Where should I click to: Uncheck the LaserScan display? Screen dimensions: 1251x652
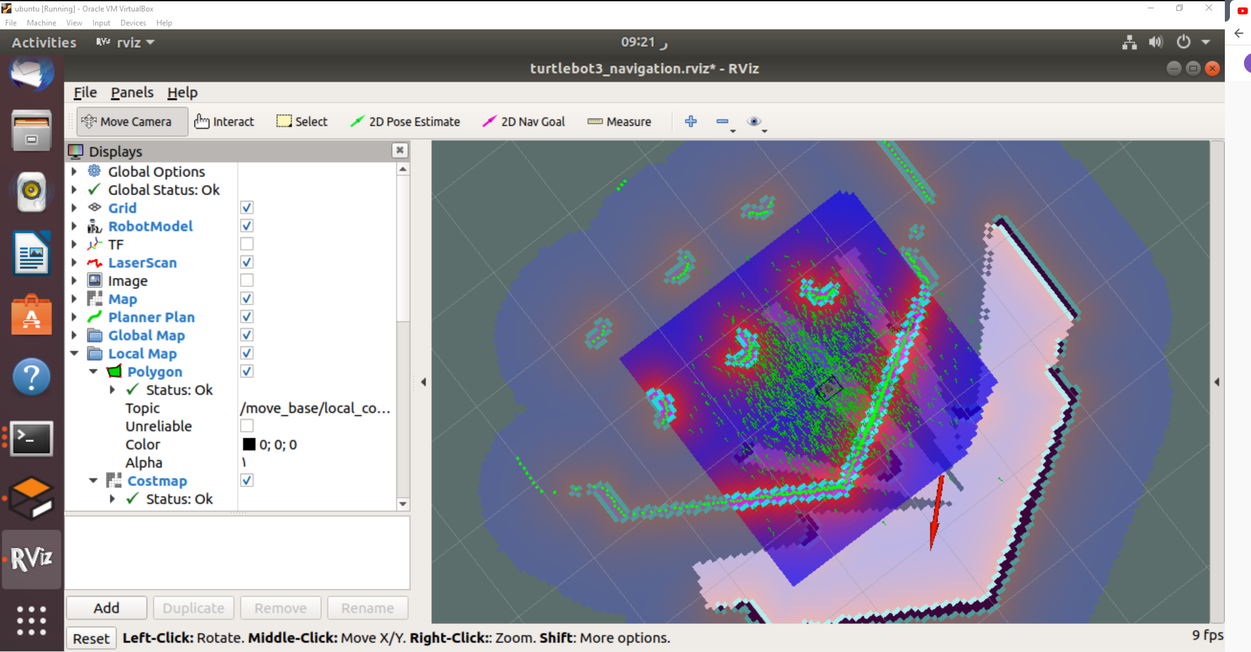click(247, 262)
